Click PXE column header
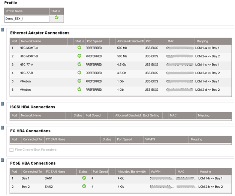235x196 pixels. coord(149,41)
